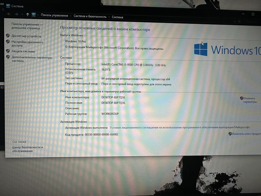This screenshot has width=261, height=196.
Task: Click Windows 10 Pro edition text
Action: click(76, 41)
